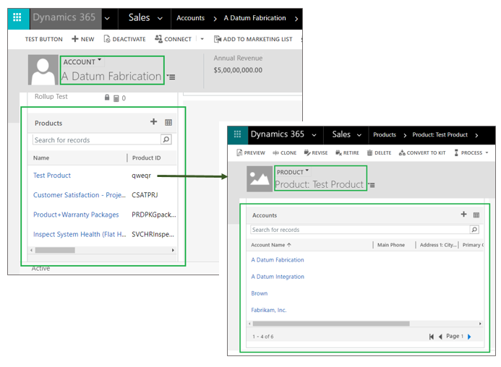Click right scroll arrow in Products subgrid
This screenshot has width=501, height=367.
click(x=173, y=250)
